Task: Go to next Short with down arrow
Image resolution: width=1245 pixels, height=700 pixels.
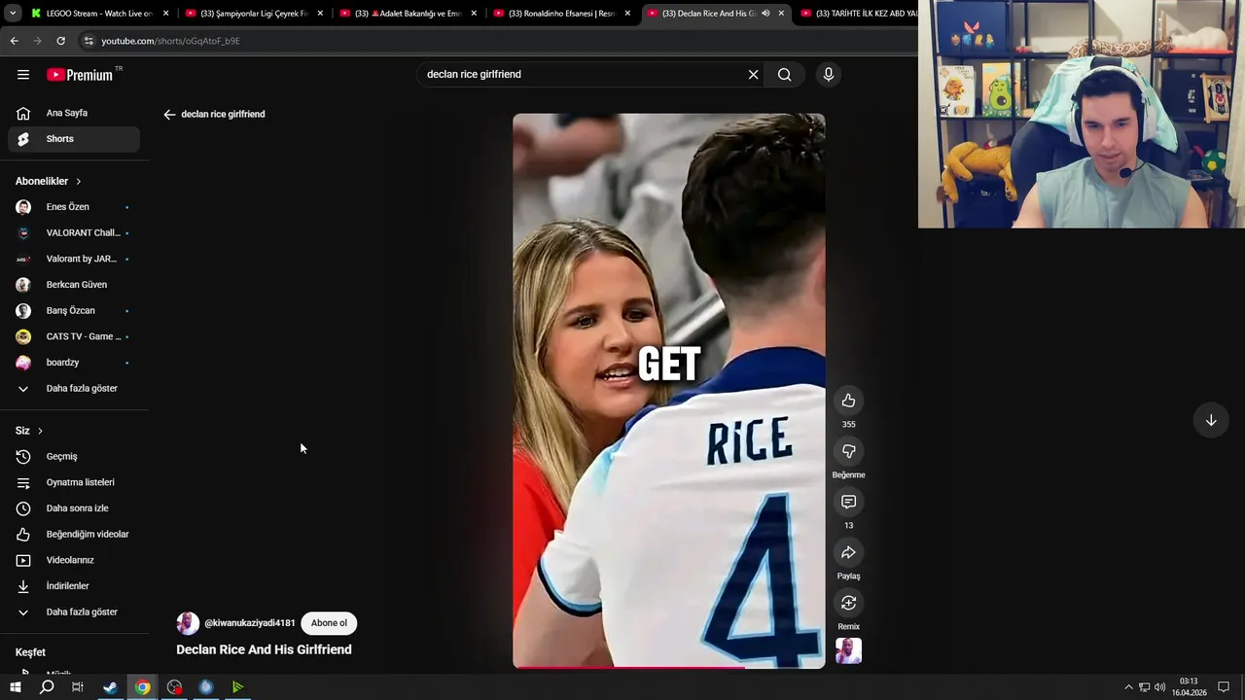Action: 1211,421
